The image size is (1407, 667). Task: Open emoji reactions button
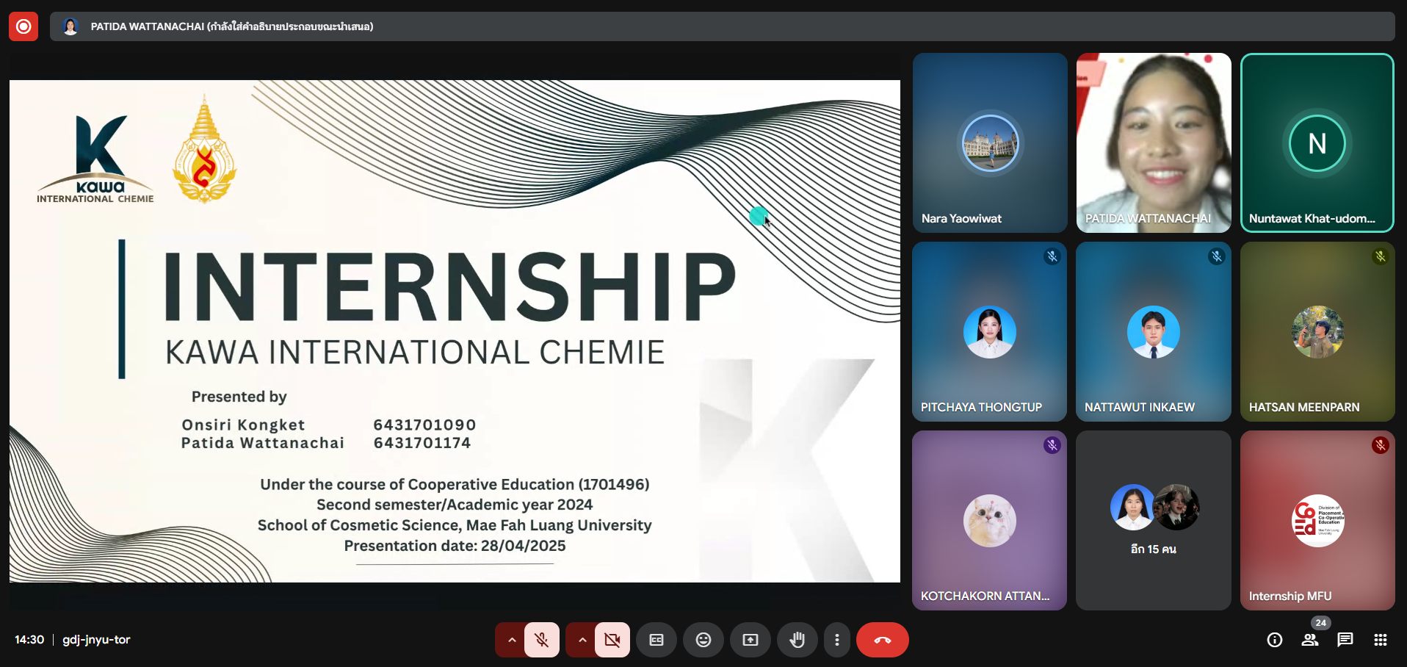pyautogui.click(x=703, y=640)
